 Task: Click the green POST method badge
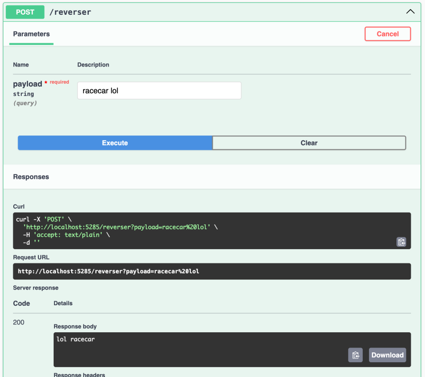click(x=25, y=12)
